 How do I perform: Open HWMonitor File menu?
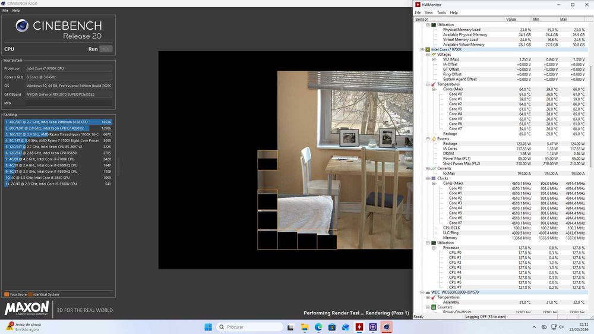[418, 12]
